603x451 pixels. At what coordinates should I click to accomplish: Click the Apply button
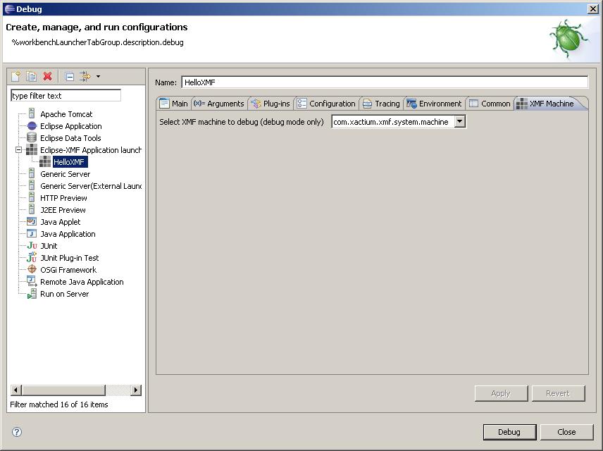click(x=501, y=393)
